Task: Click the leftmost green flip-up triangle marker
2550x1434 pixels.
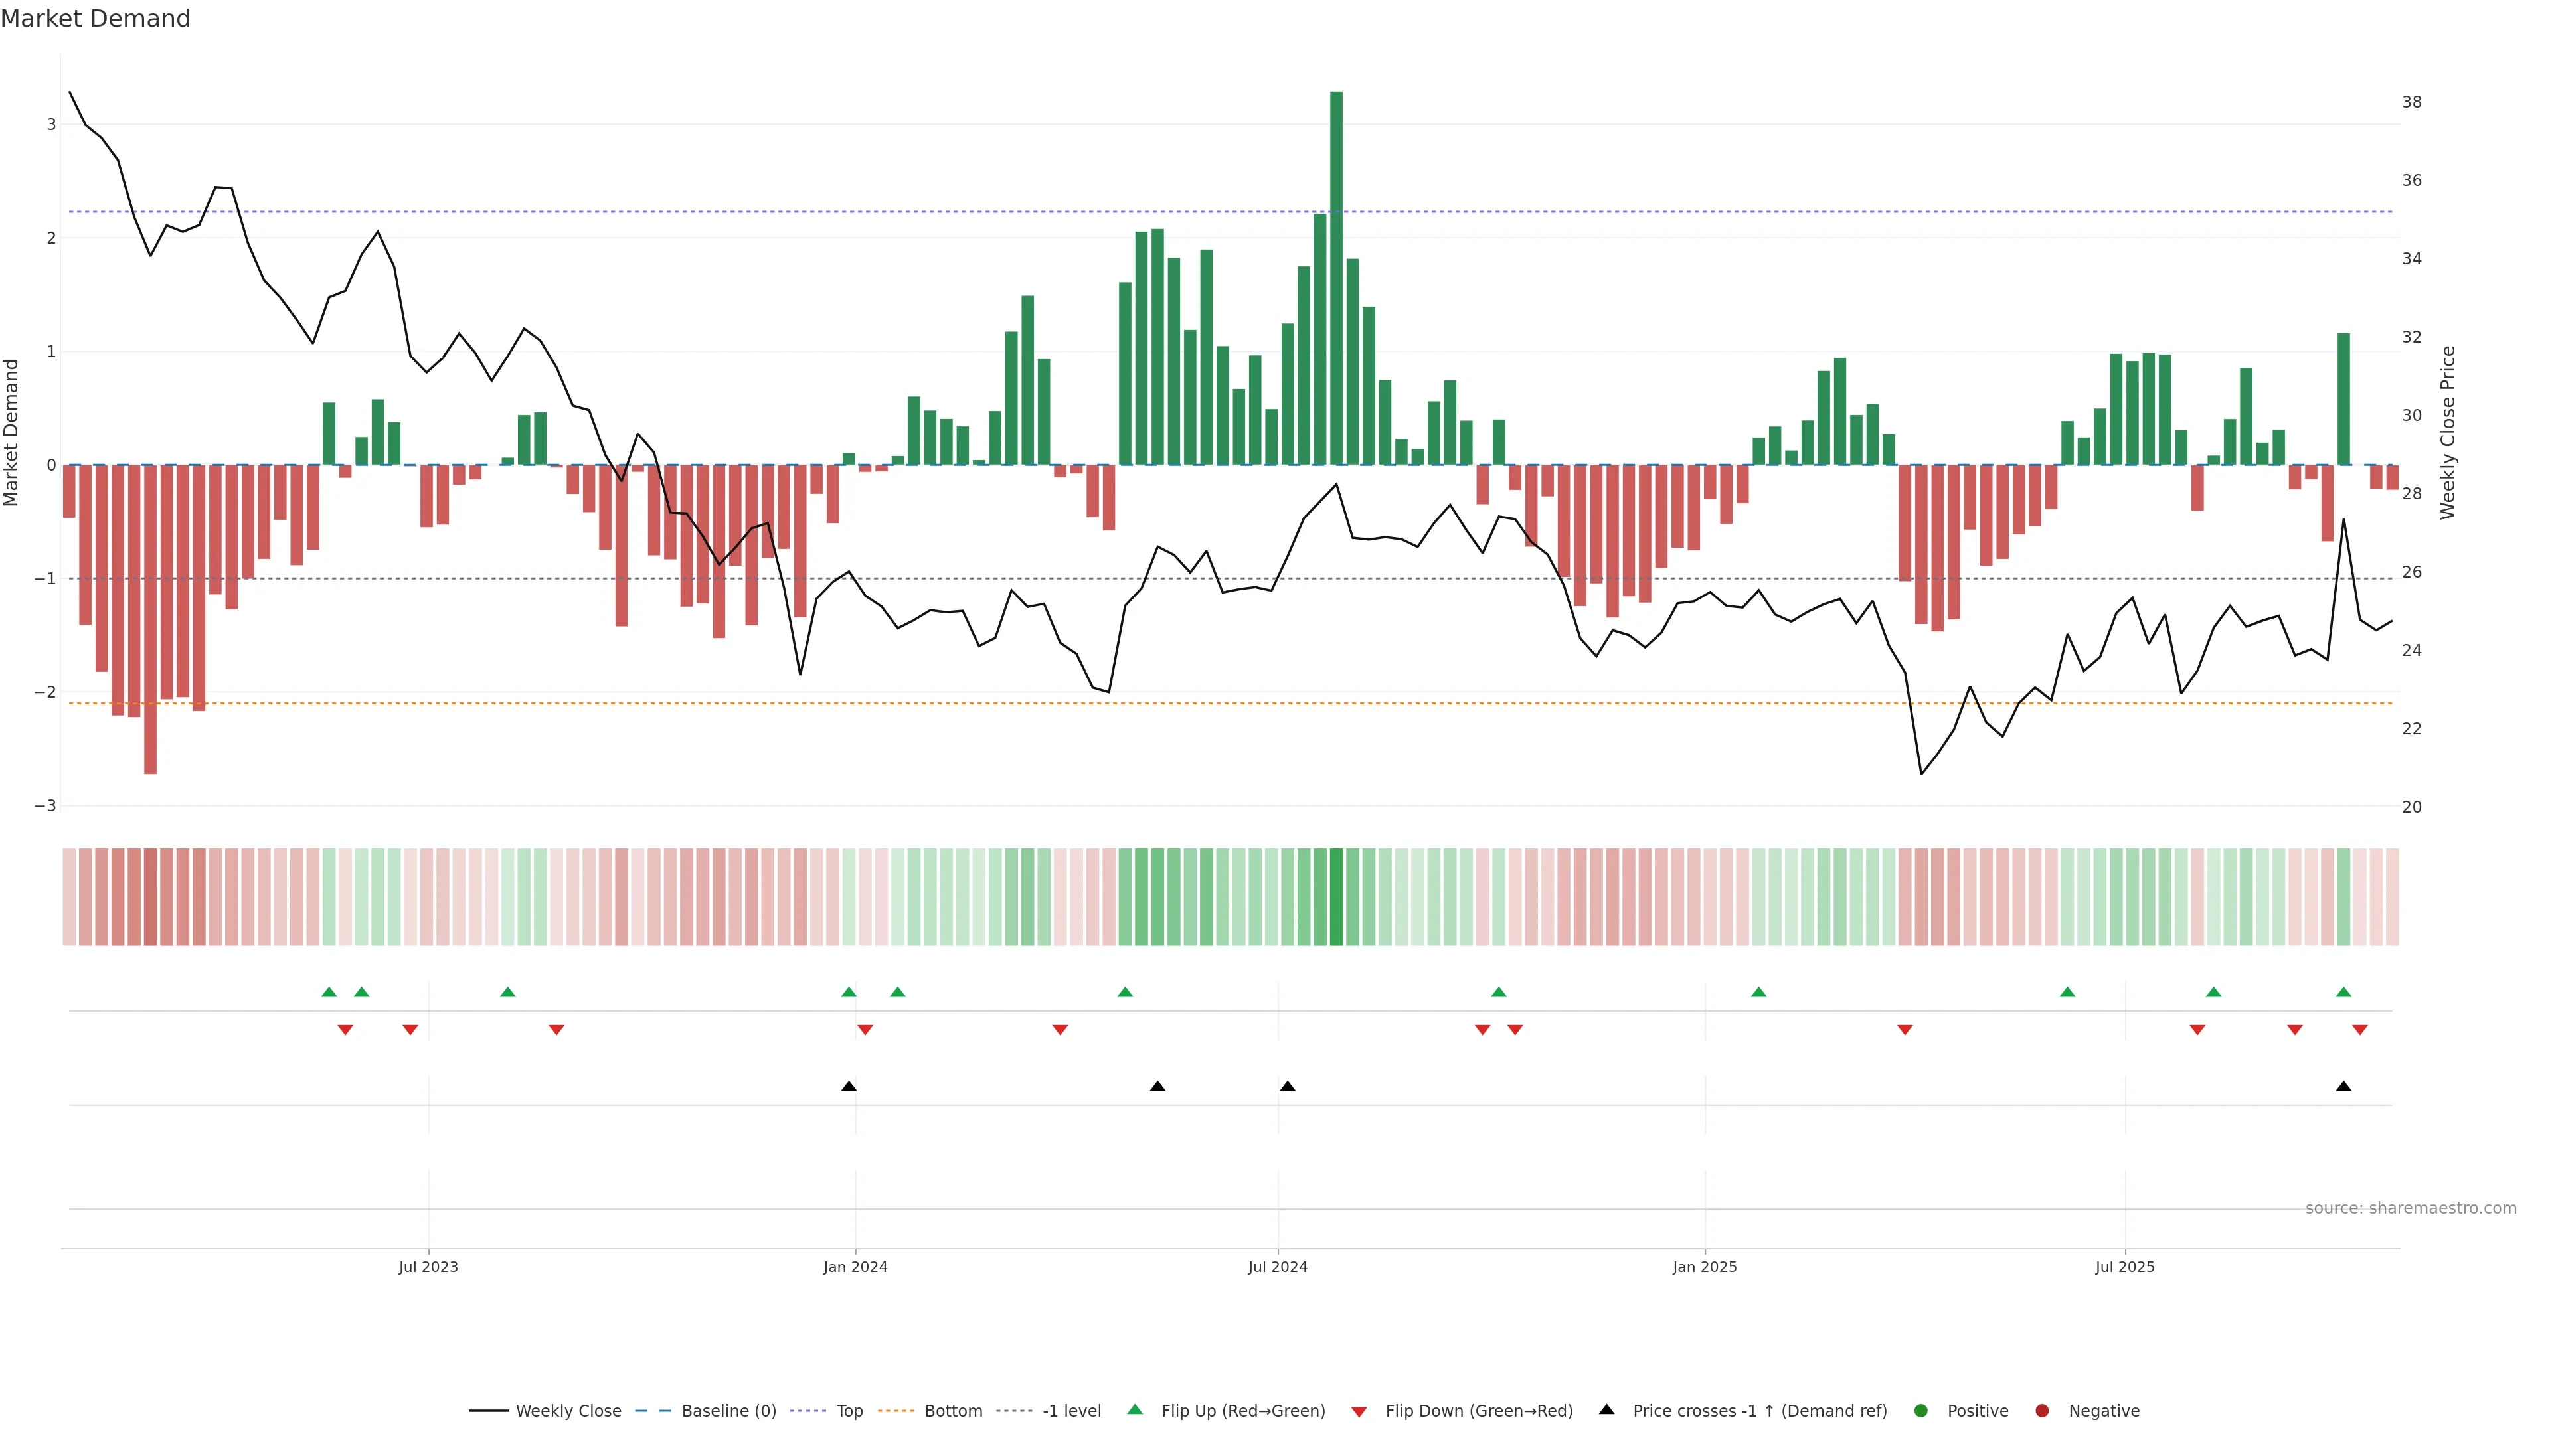Action: point(329,993)
